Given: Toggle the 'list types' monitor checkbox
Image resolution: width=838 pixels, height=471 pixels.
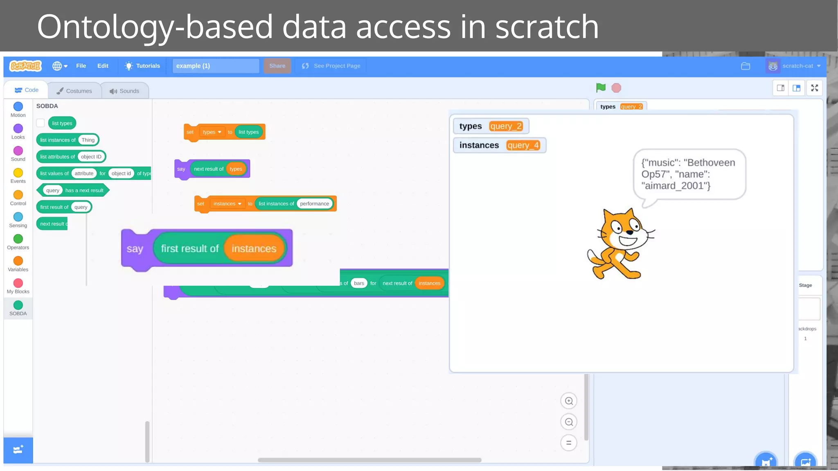Looking at the screenshot, I should click(41, 123).
